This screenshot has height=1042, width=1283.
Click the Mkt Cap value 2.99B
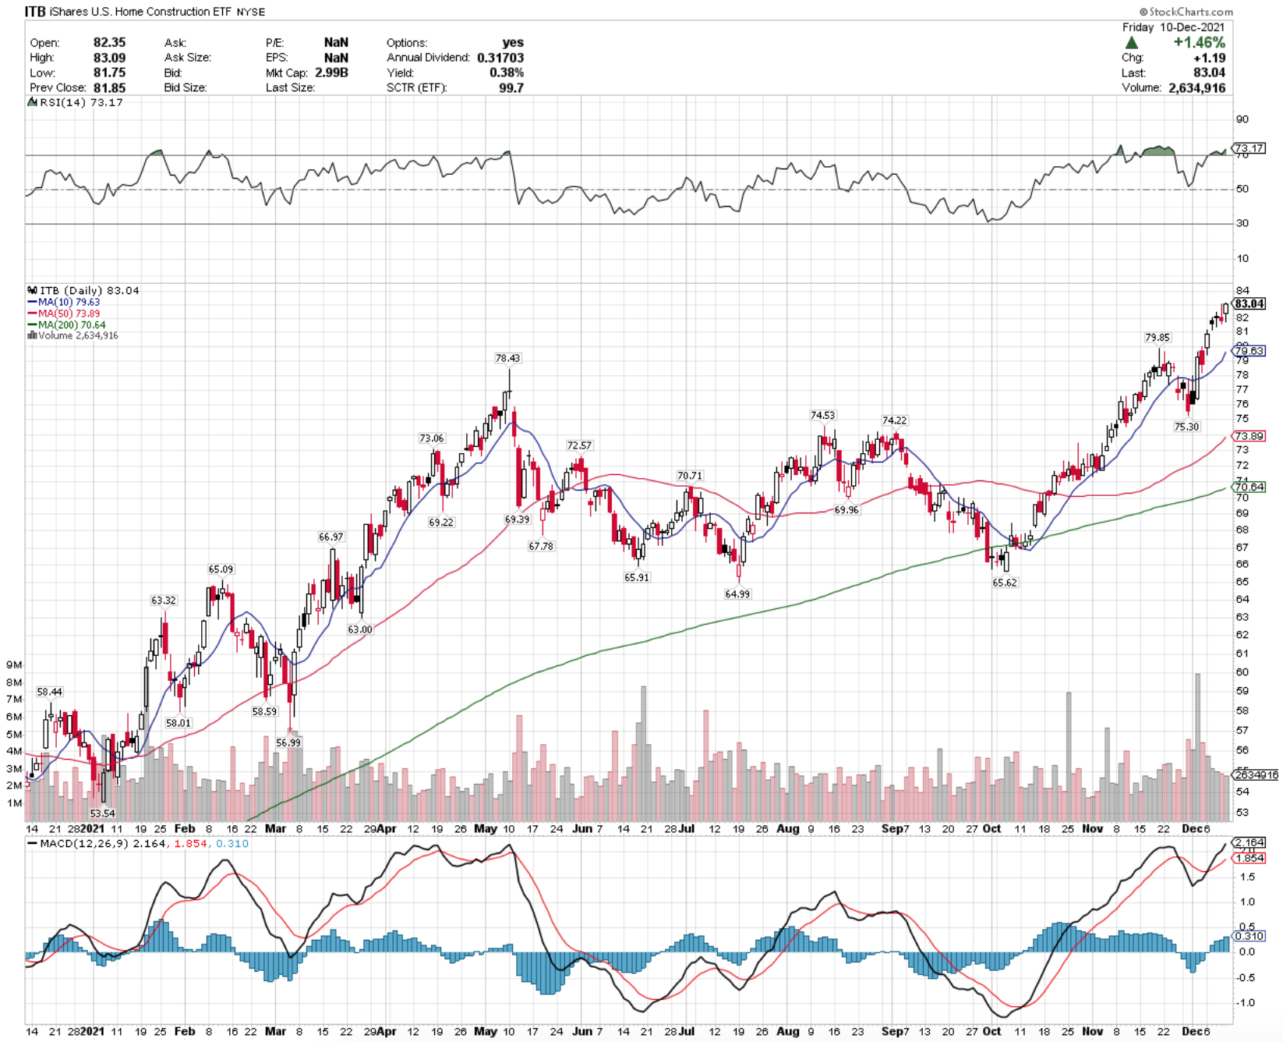331,73
